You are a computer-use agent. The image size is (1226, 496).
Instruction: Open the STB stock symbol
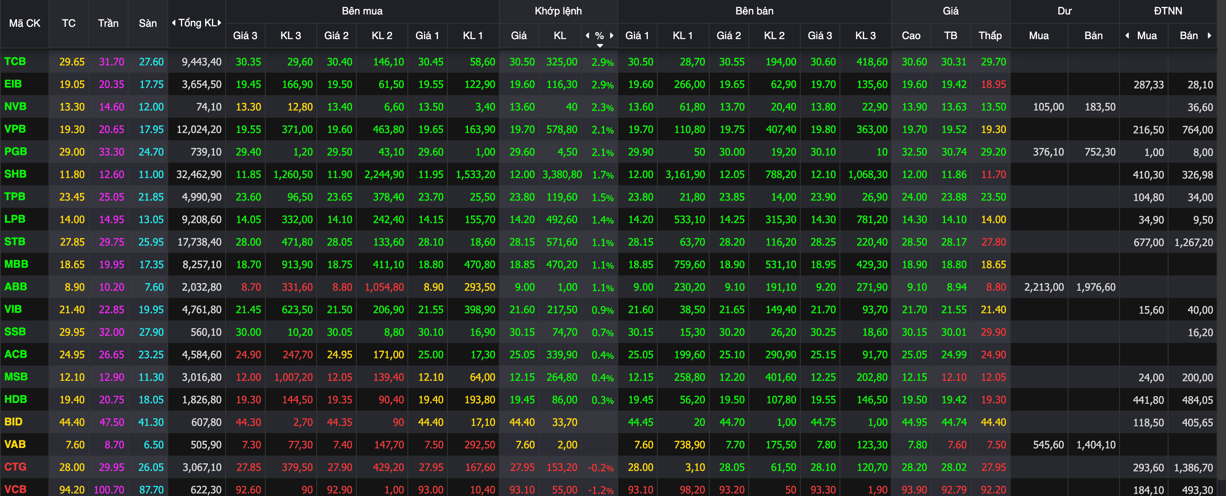pyautogui.click(x=15, y=242)
